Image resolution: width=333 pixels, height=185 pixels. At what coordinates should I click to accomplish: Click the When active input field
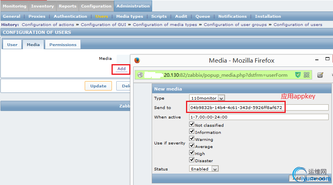pyautogui.click(x=259, y=117)
